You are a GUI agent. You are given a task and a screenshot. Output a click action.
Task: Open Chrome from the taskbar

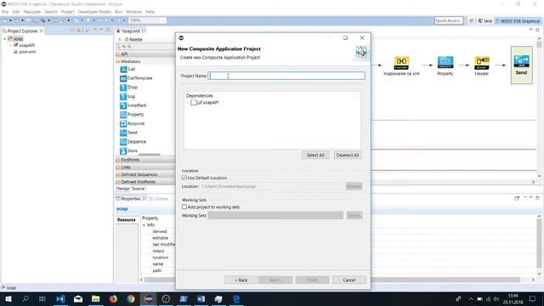131,298
